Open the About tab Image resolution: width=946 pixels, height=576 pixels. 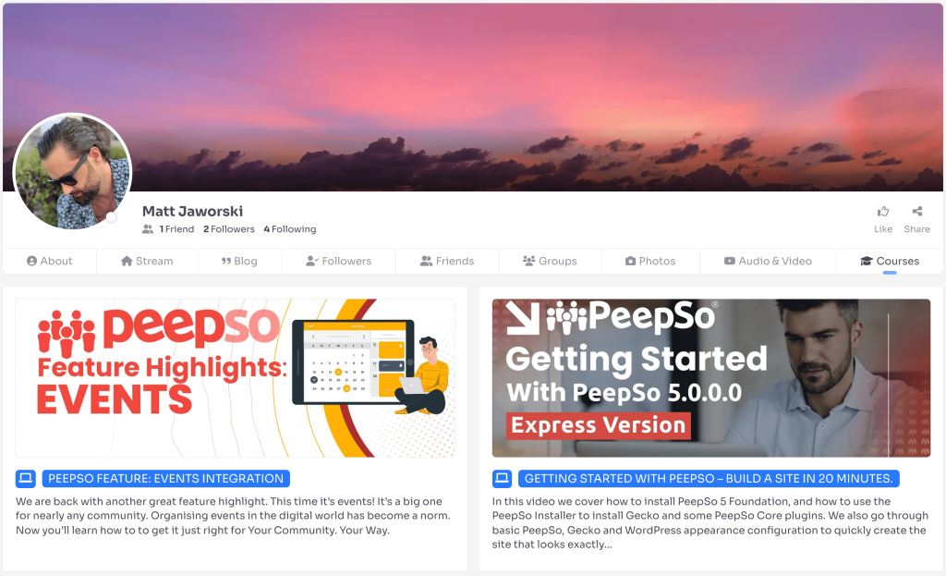(50, 261)
